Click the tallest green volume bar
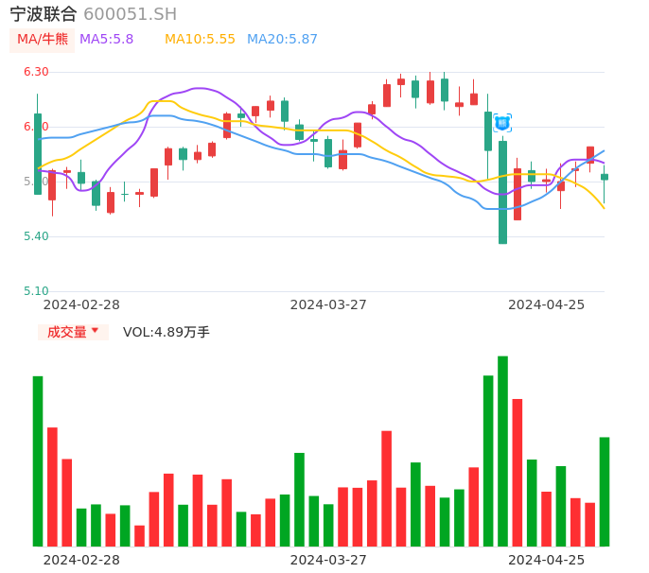This screenshot has width=649, height=573. pyautogui.click(x=502, y=451)
